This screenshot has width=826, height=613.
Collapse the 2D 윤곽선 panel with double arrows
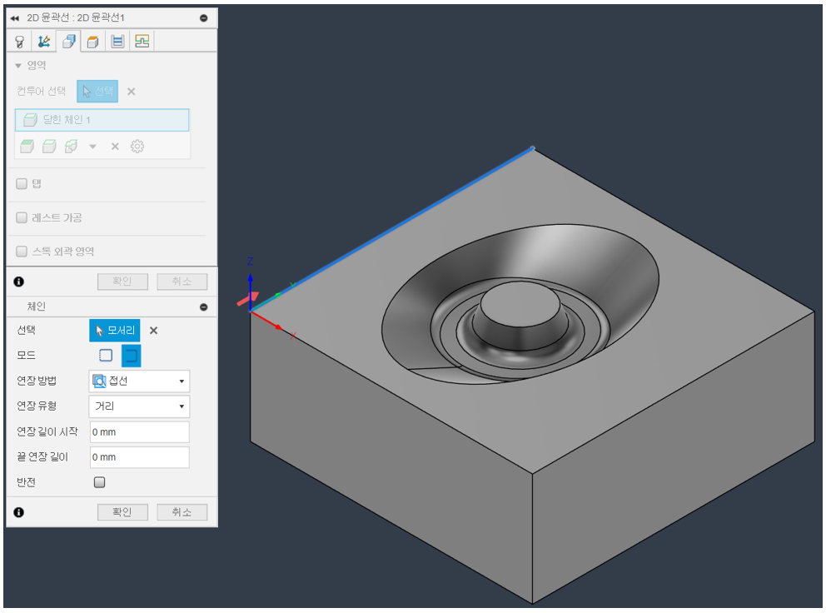coord(15,18)
